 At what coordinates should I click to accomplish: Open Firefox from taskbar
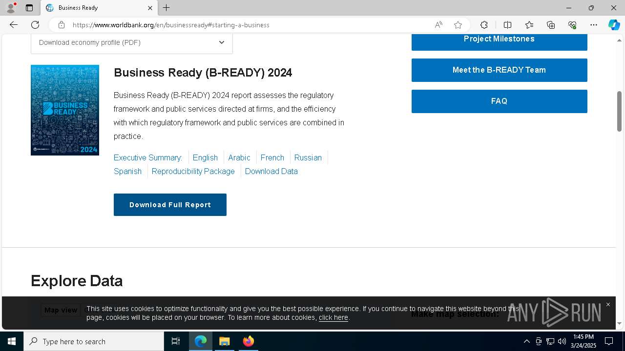[248, 341]
